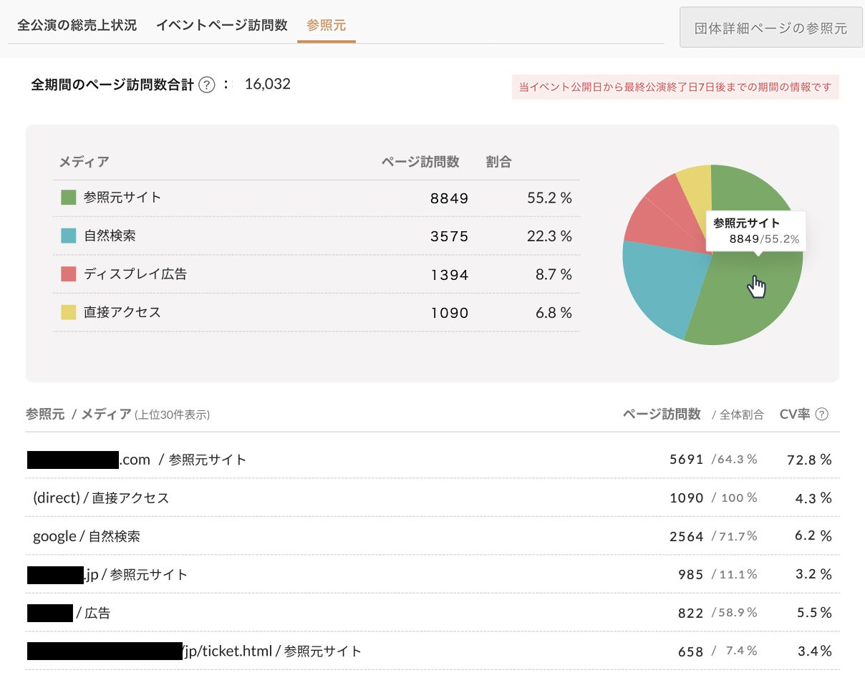Screen dimensions: 865x693
Task: Click the CV率 column header
Action: click(x=794, y=415)
